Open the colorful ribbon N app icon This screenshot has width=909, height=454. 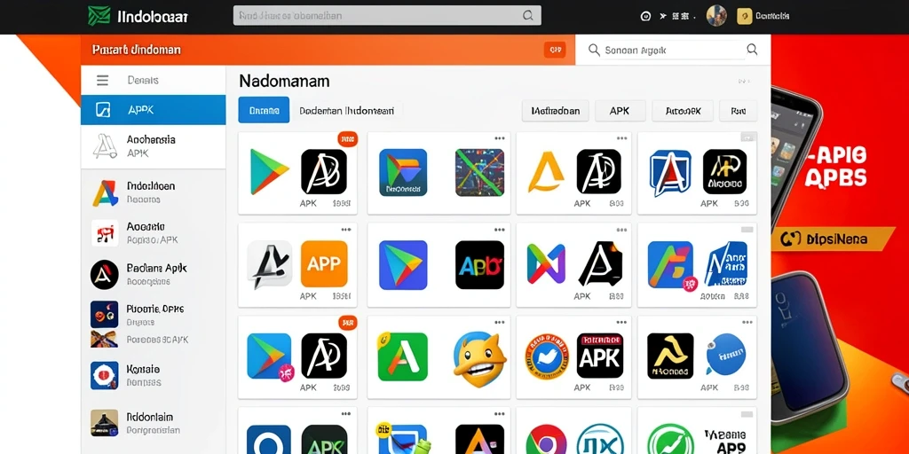point(546,264)
